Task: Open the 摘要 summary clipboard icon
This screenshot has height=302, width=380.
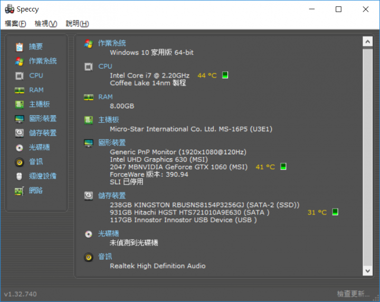Action: tap(20, 47)
